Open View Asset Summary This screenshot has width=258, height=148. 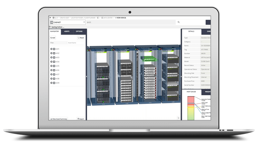59,119
